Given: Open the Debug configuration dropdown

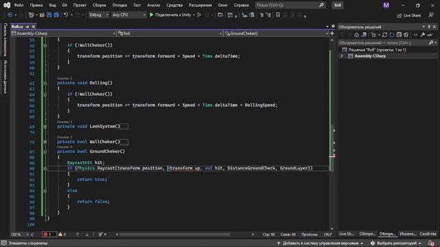Looking at the screenshot, I should coord(98,15).
